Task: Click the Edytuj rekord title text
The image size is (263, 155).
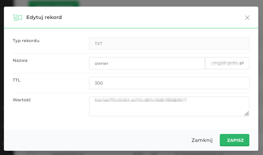Action: click(44, 17)
